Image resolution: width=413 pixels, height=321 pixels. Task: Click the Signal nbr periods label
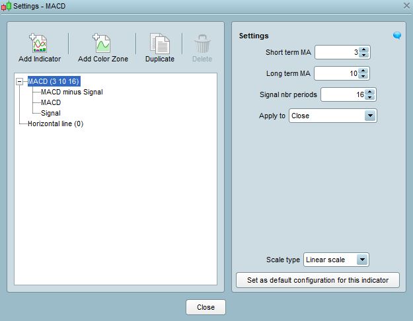(x=288, y=94)
